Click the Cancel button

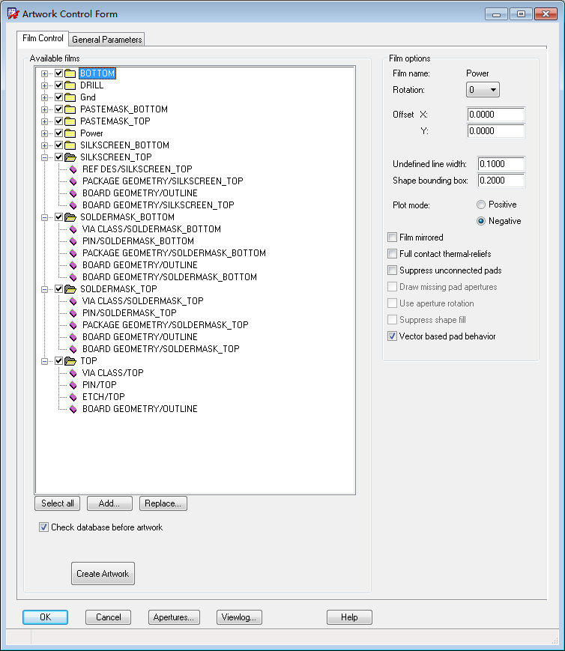click(x=109, y=617)
